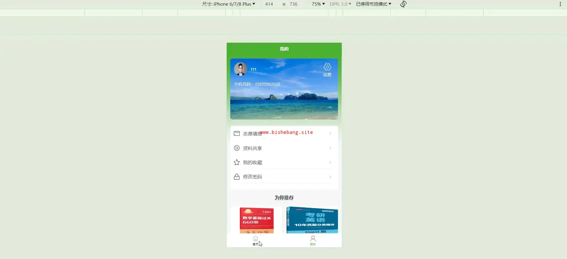Click the username 111
The width and height of the screenshot is (567, 259).
[253, 69]
